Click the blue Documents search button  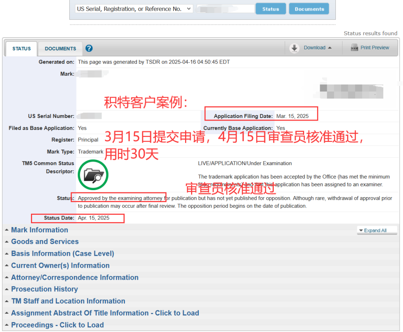(x=309, y=9)
